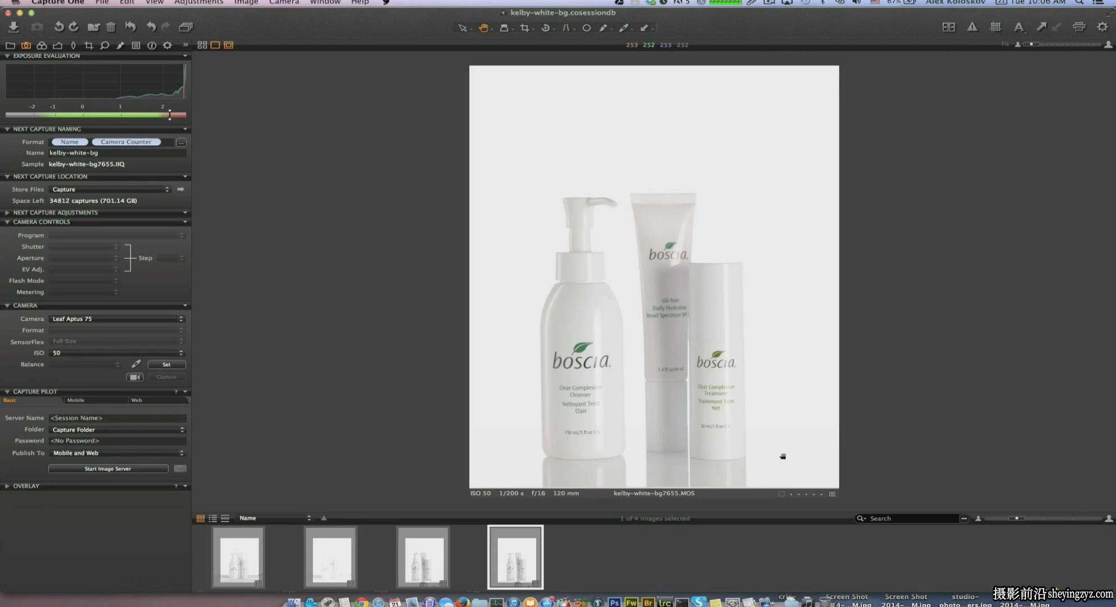Select the Crop tool in cursor toolbar
The height and width of the screenshot is (607, 1116).
525,28
